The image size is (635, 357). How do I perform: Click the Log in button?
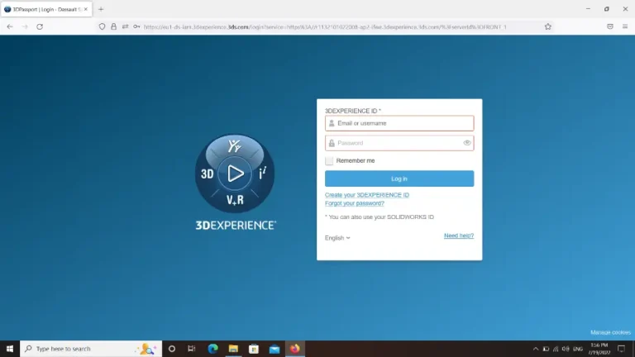pos(399,178)
